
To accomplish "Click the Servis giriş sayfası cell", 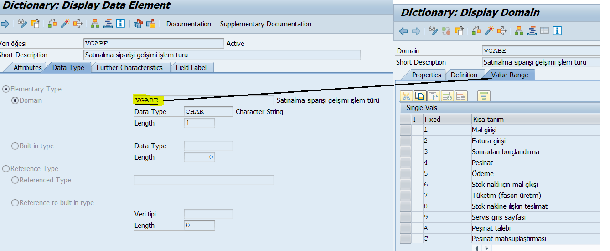I will click(x=536, y=217).
